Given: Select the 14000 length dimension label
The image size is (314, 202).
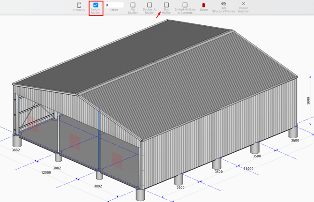Looking at the screenshot, I should pos(248,169).
